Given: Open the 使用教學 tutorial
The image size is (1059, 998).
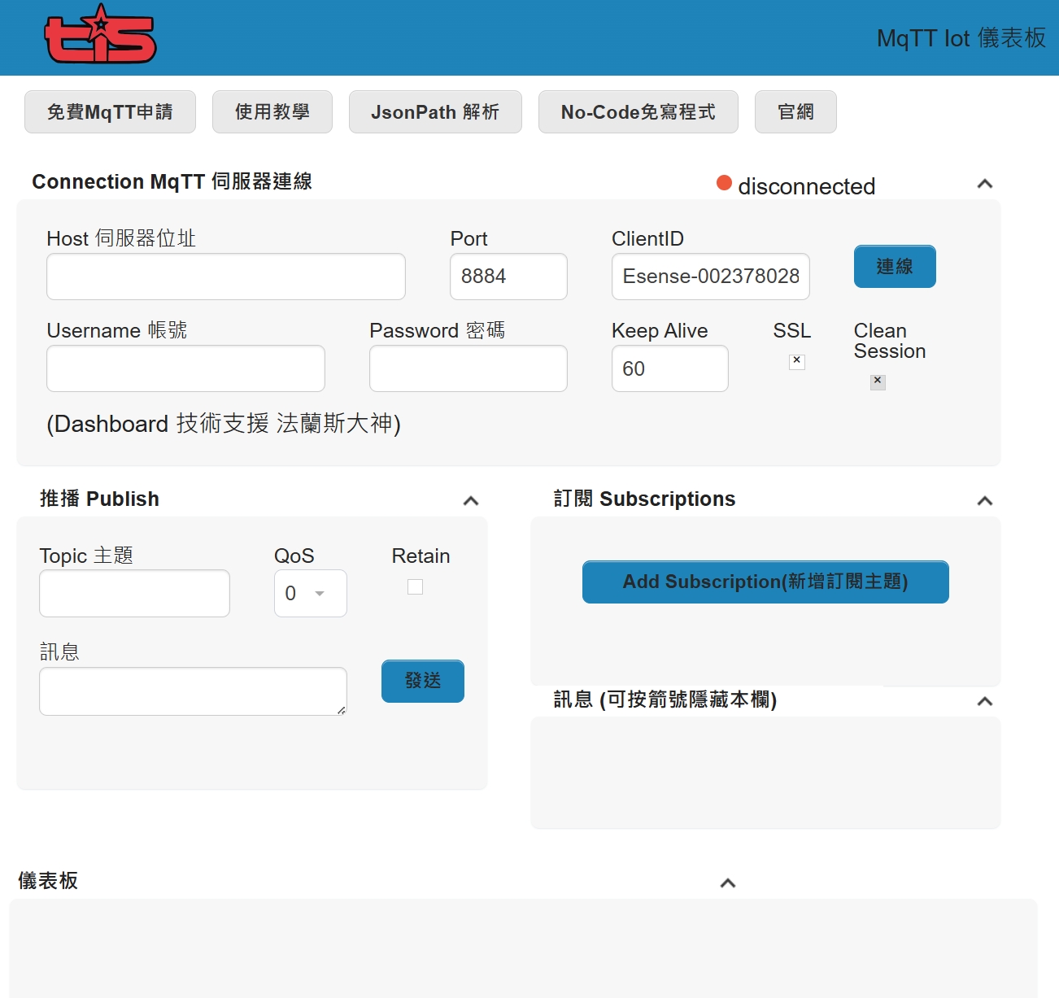Looking at the screenshot, I should [x=272, y=111].
